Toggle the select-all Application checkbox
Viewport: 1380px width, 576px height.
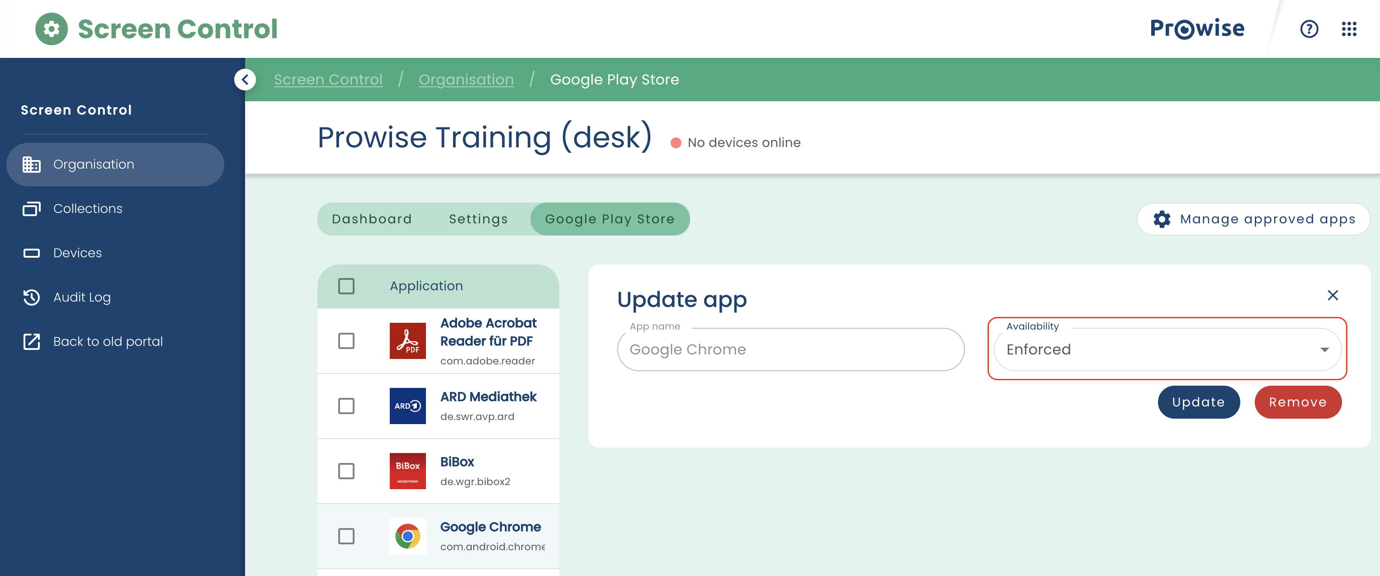point(346,286)
